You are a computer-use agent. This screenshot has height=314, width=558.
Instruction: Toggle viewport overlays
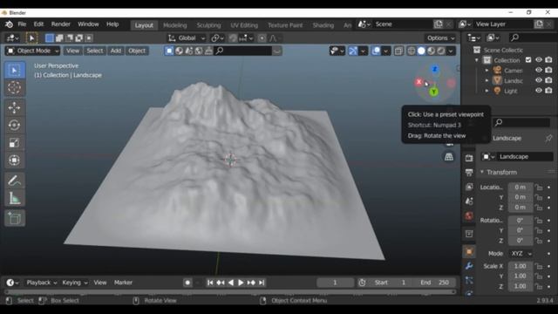(376, 51)
